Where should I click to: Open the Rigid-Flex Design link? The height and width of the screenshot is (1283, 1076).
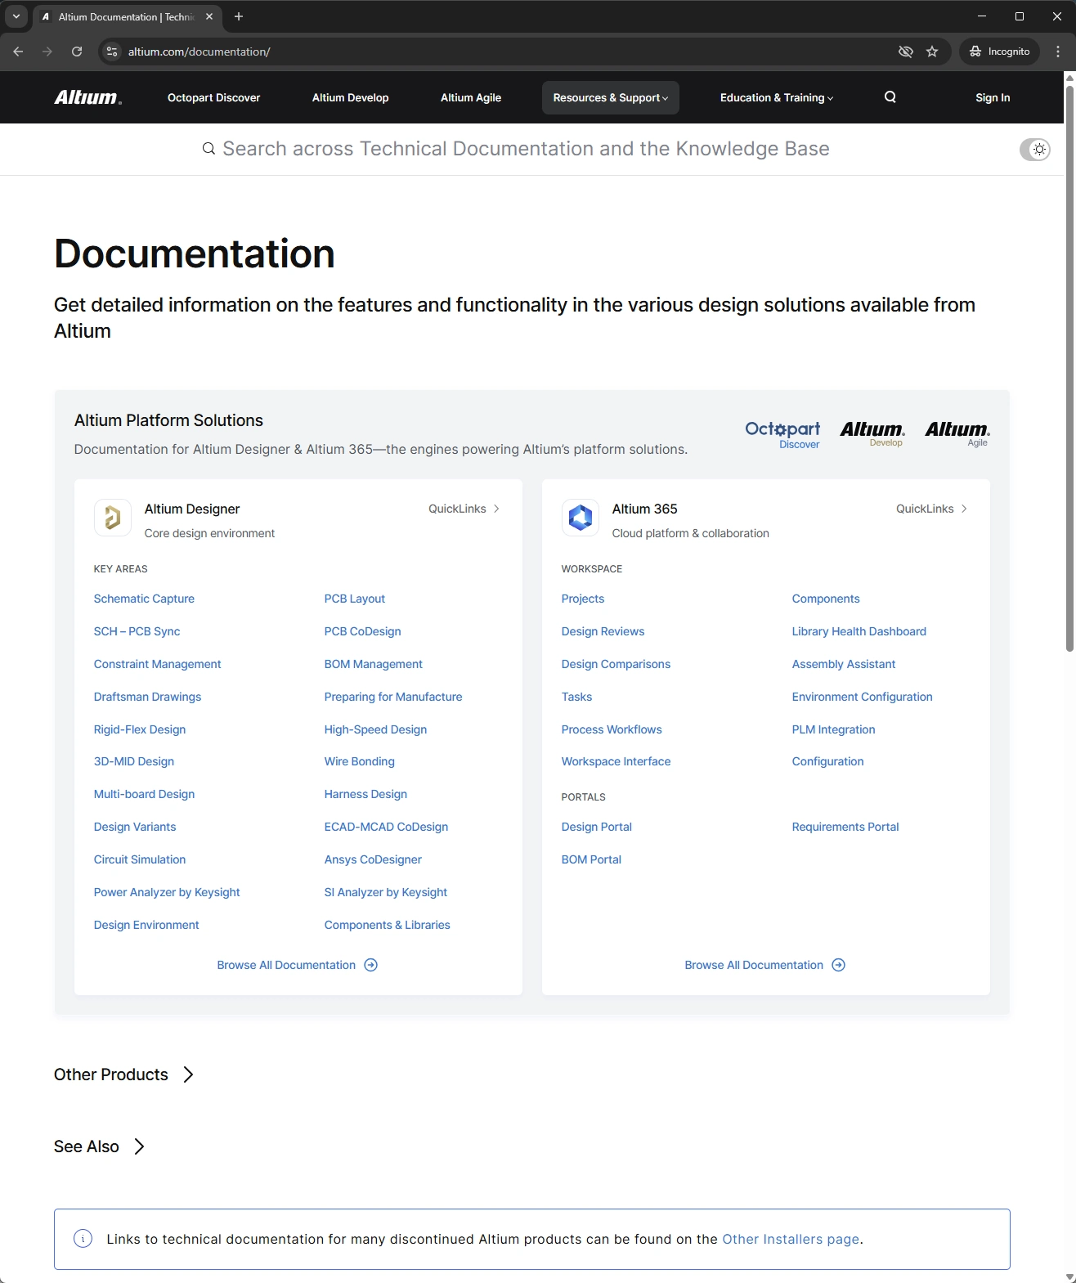click(x=140, y=729)
